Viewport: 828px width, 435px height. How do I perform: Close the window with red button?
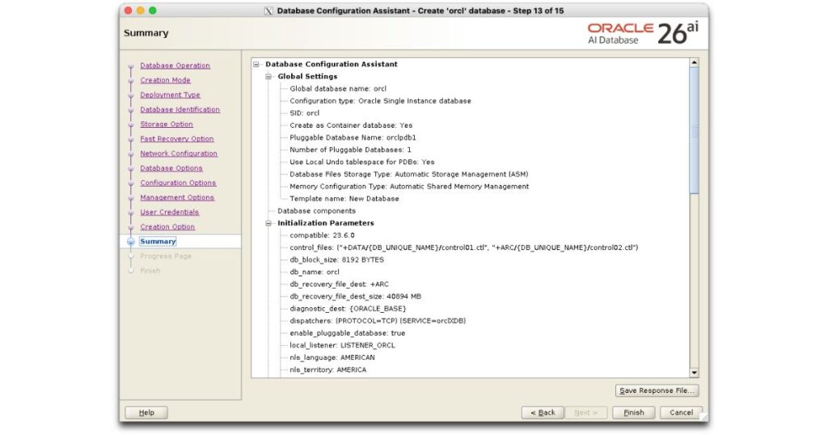tap(129, 11)
